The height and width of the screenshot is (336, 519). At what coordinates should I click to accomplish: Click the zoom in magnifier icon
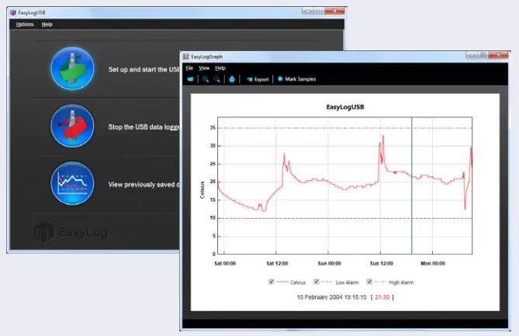pyautogui.click(x=206, y=79)
